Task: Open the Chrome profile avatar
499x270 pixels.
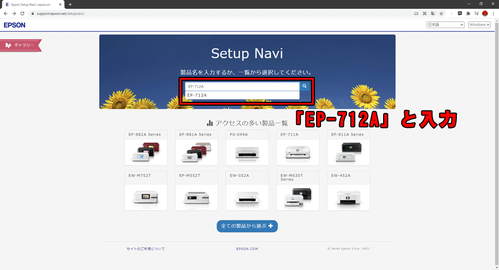Action: 485,14
